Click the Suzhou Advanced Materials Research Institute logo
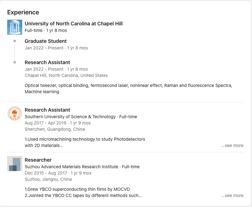 coord(15,164)
